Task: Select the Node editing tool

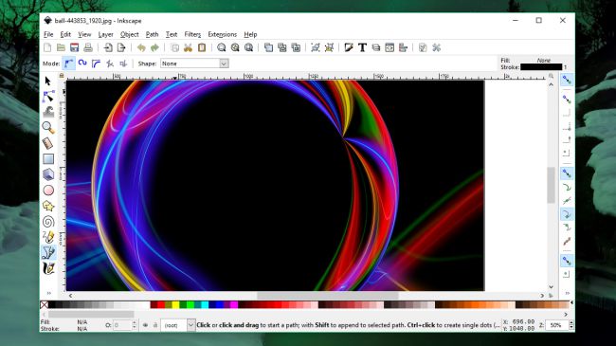Action: tap(48, 97)
